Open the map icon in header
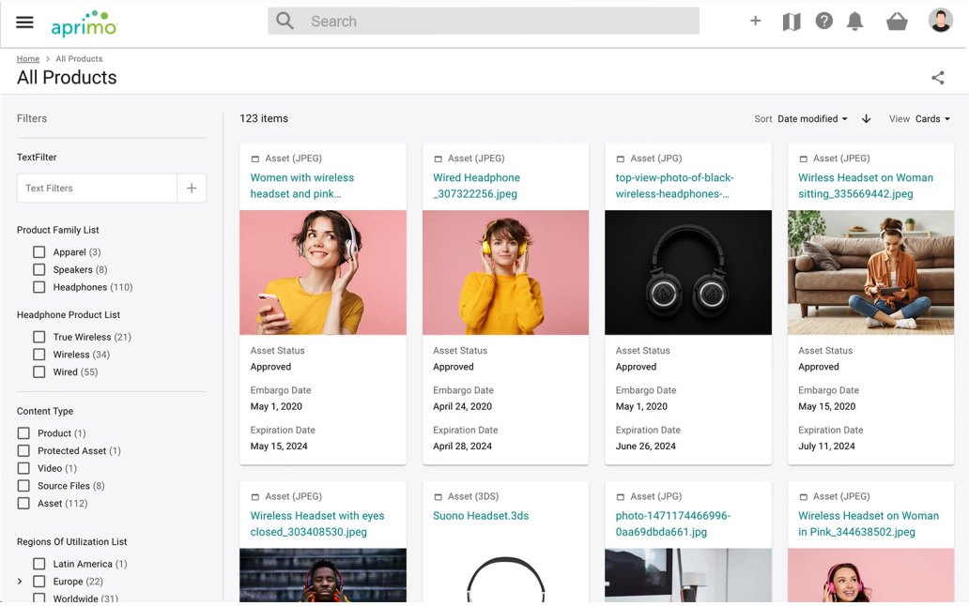The width and height of the screenshot is (969, 606). (792, 22)
